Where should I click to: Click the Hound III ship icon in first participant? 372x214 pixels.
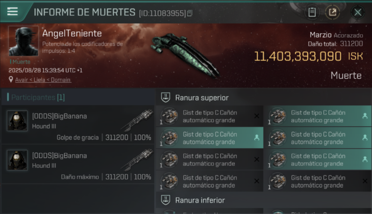[137, 120]
